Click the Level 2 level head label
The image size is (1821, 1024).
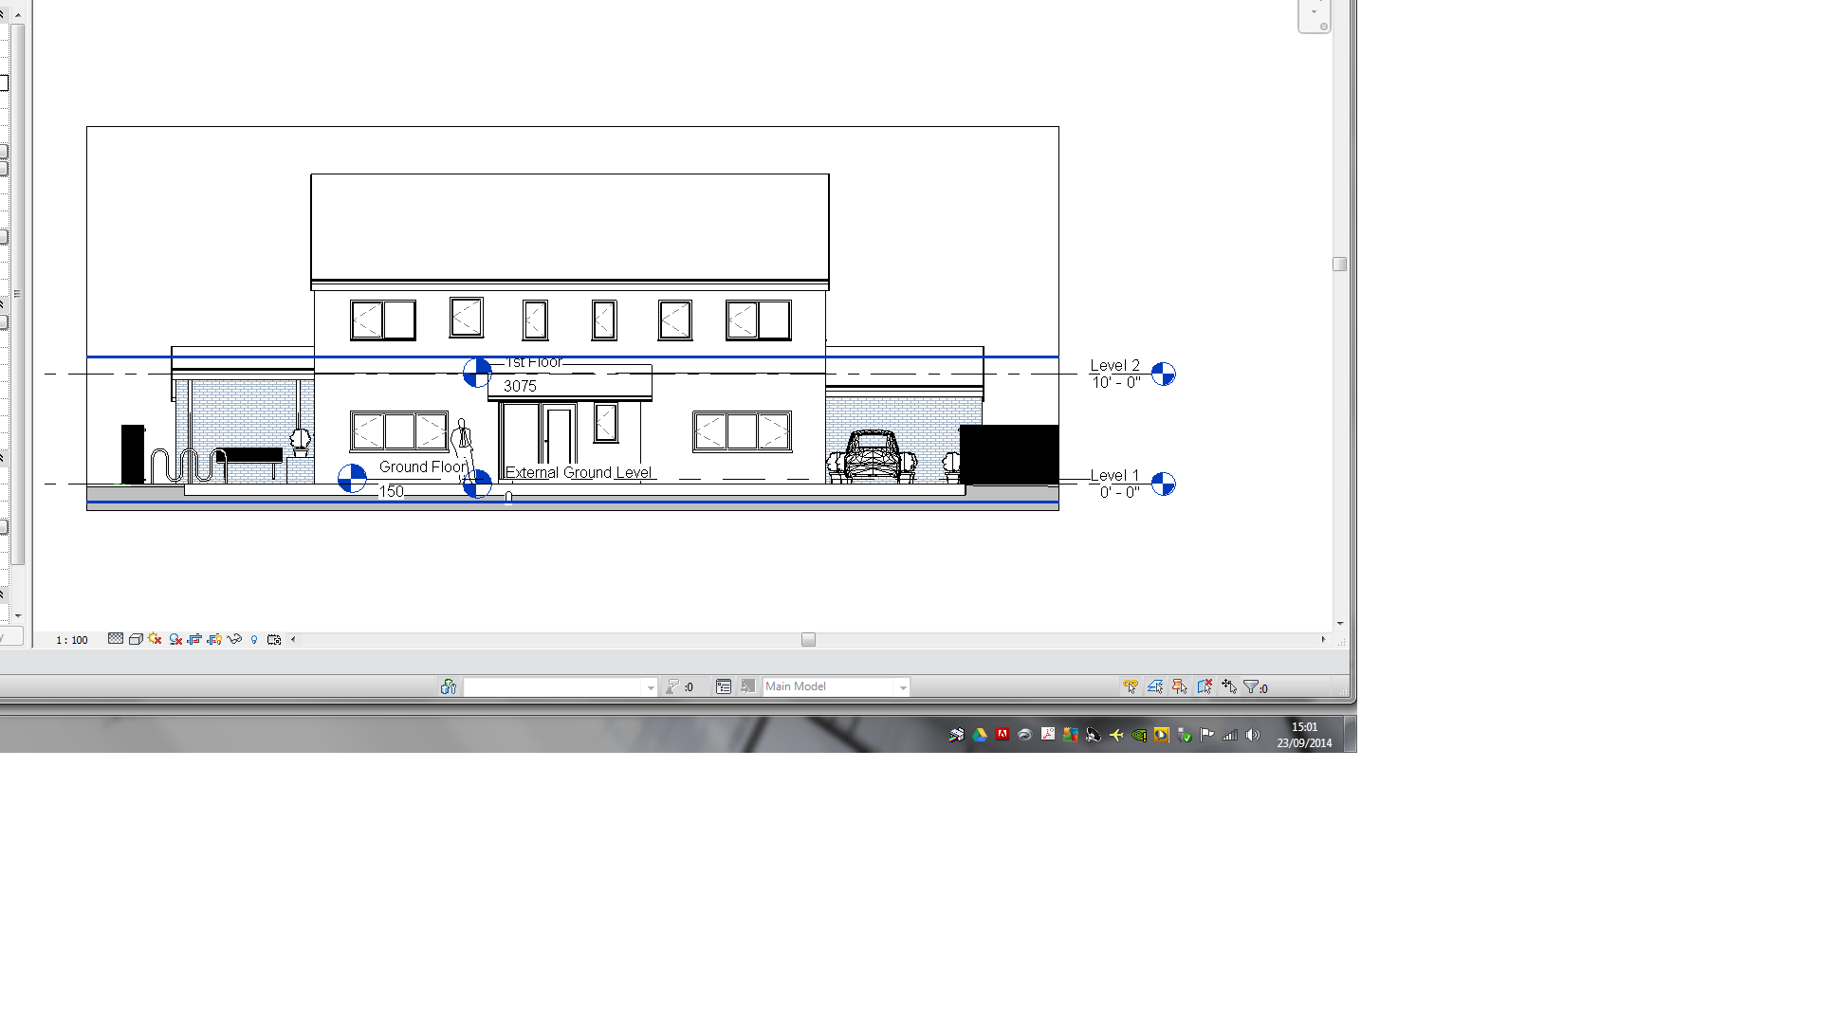(1114, 366)
